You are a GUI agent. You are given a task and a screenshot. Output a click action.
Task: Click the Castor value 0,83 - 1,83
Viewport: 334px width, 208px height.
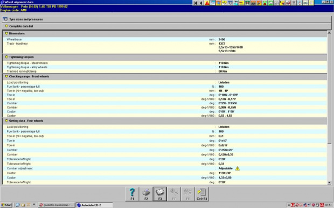coord(225,116)
